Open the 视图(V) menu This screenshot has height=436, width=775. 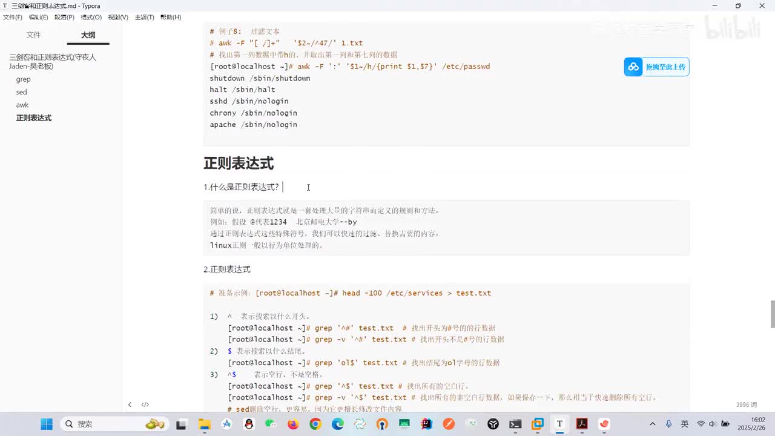118,18
